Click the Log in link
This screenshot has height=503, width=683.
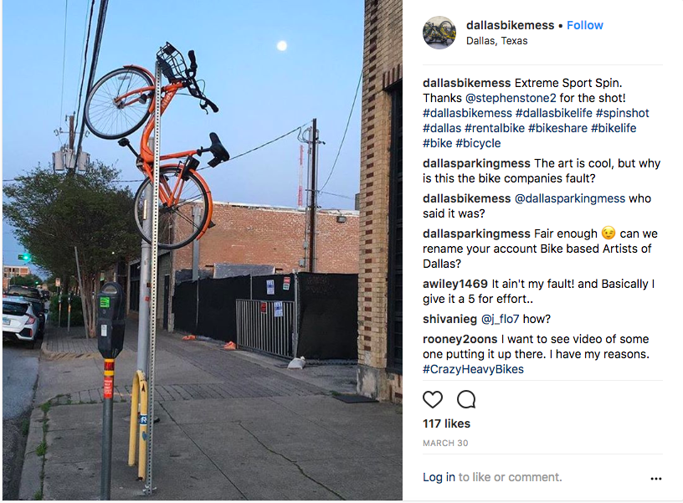439,477
